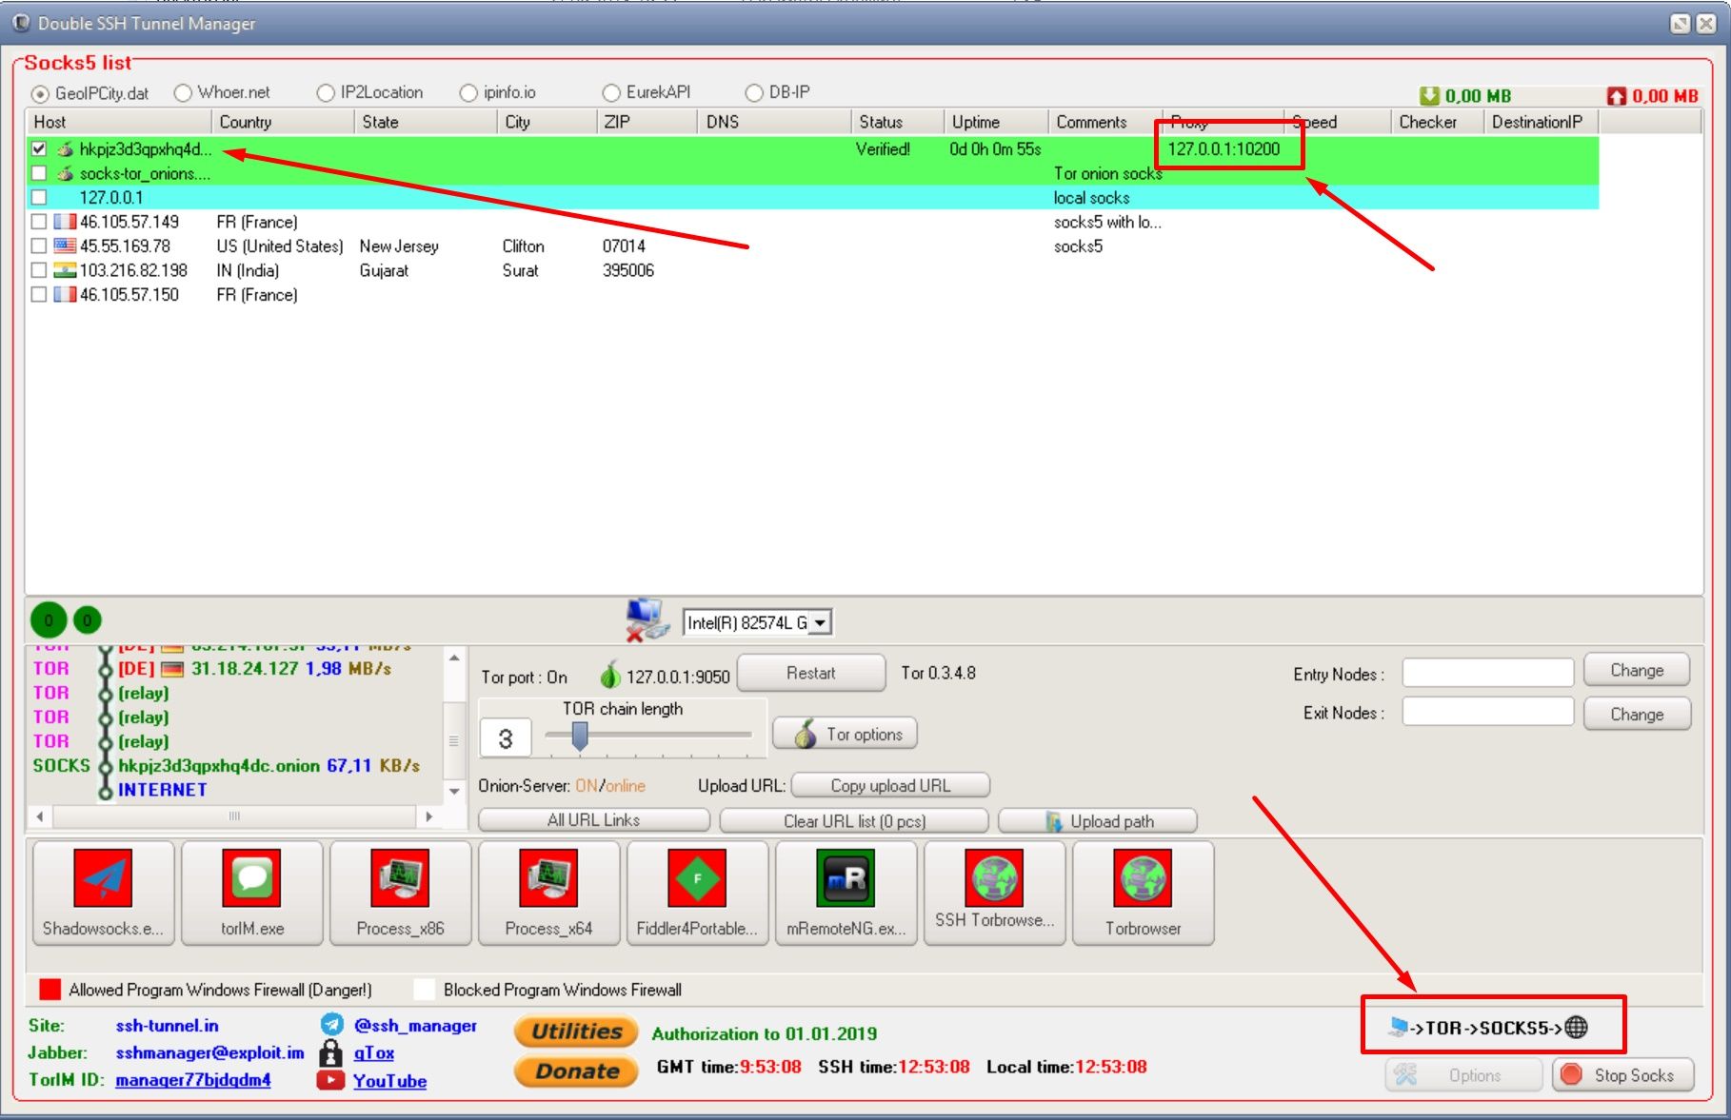Click the Restart Tor button

[x=811, y=673]
